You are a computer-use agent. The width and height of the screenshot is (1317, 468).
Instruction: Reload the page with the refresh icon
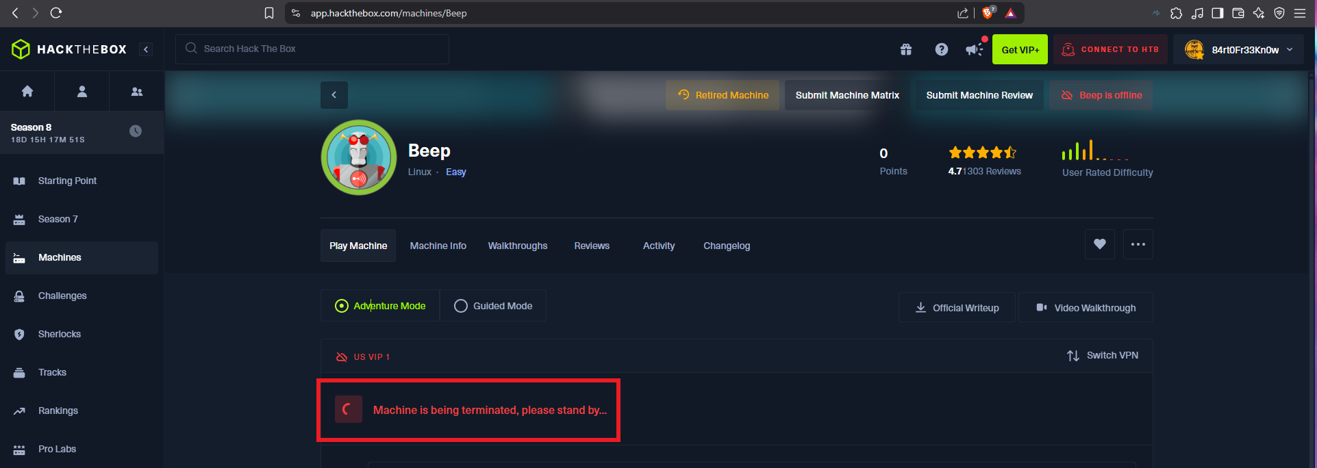pyautogui.click(x=56, y=13)
